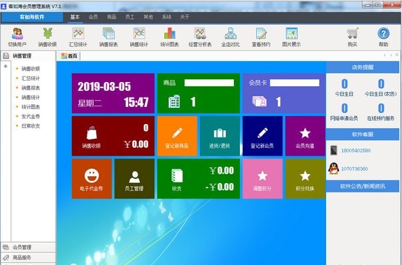This screenshot has width=402, height=265.
Task: Select 销售收银 in sidebar list
Action: pos(31,68)
